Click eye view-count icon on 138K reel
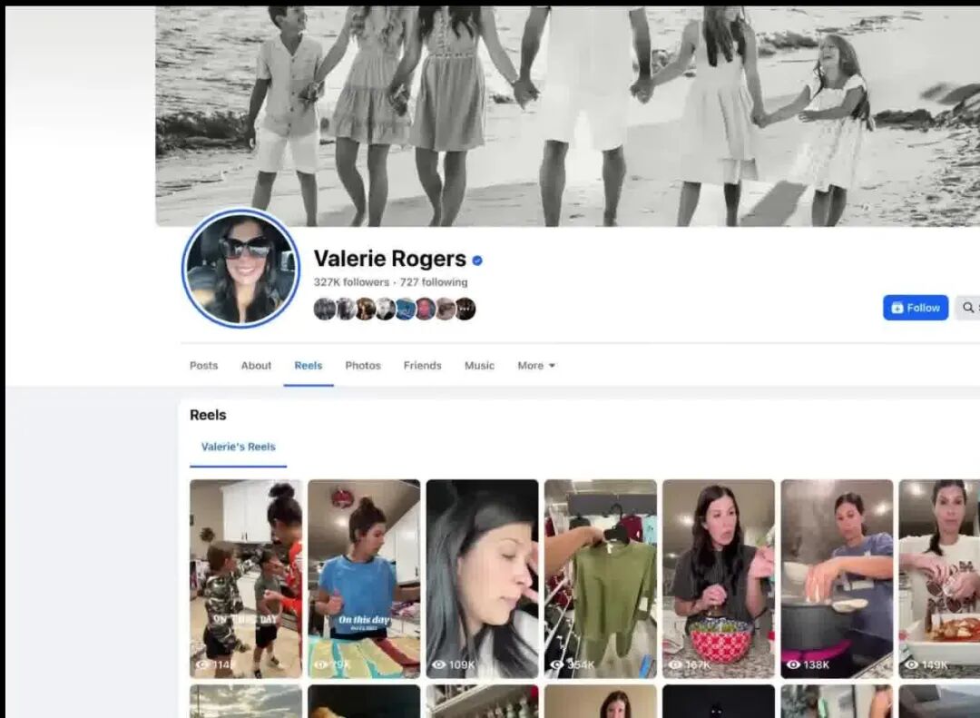 click(x=794, y=664)
